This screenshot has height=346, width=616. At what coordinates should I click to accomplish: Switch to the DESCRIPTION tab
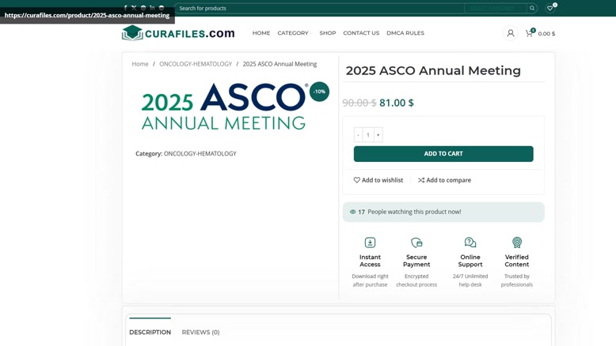(x=150, y=333)
